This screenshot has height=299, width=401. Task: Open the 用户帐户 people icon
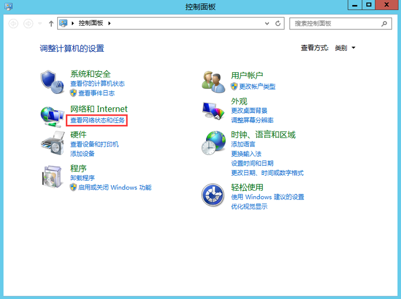point(213,82)
